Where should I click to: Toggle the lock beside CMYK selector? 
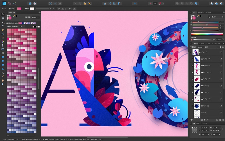(x=209, y=17)
